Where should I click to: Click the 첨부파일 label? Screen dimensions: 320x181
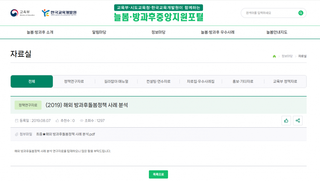(x=26, y=134)
